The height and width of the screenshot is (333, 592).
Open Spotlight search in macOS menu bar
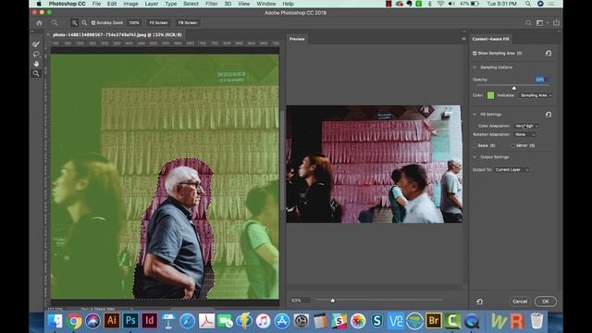(x=528, y=4)
